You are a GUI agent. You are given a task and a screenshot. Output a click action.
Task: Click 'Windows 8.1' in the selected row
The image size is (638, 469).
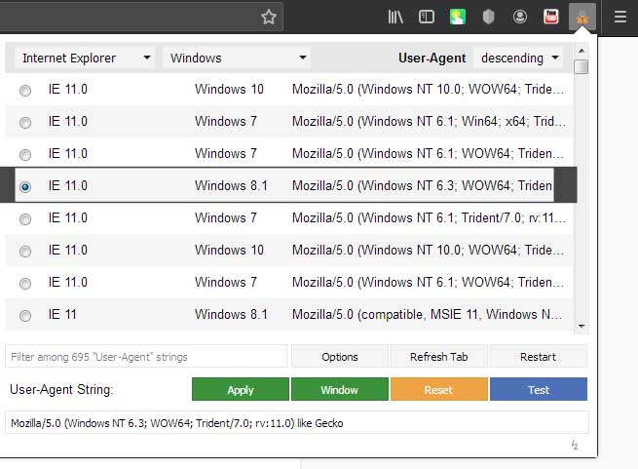231,186
